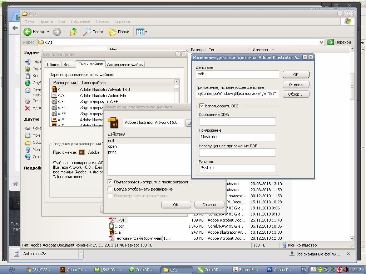
Task: Select the edit action in list
Action: tap(149, 141)
